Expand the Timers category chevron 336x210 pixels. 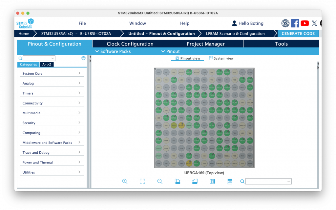click(79, 93)
